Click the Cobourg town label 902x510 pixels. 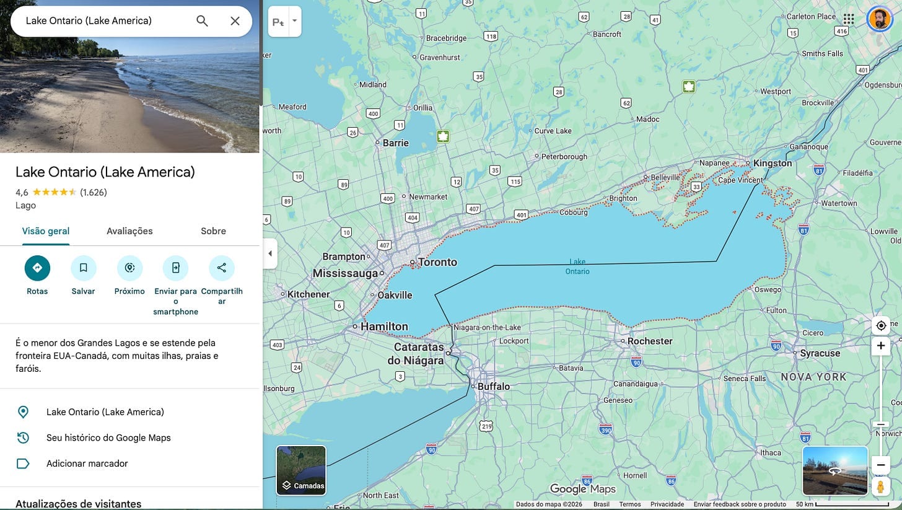point(574,212)
